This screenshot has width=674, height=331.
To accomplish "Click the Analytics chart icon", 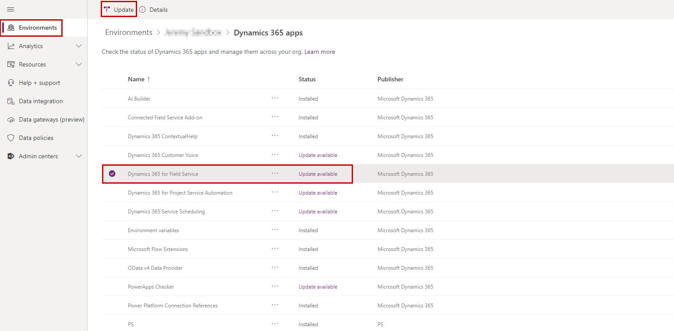I will pyautogui.click(x=11, y=46).
